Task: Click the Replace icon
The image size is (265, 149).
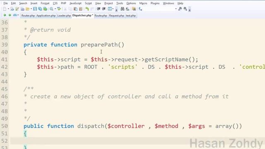Action: coord(128,9)
